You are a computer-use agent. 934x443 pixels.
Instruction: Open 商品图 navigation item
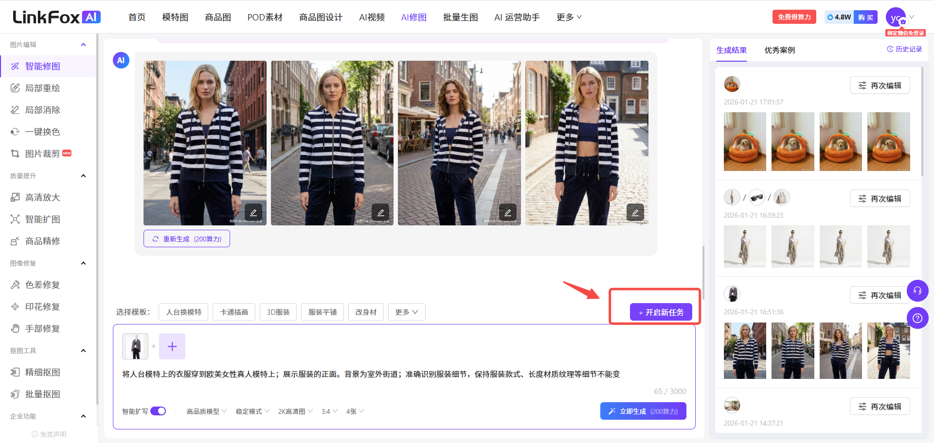(x=218, y=17)
